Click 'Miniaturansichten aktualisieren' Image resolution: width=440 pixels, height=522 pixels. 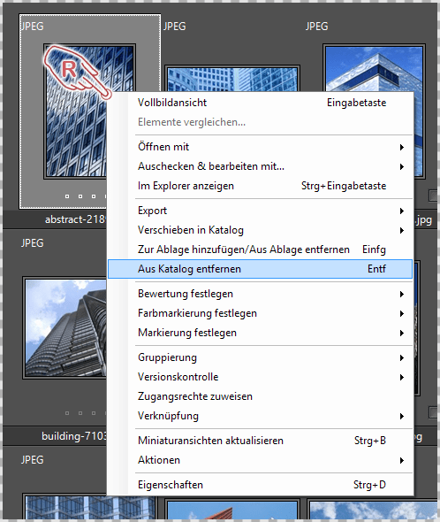point(260,441)
